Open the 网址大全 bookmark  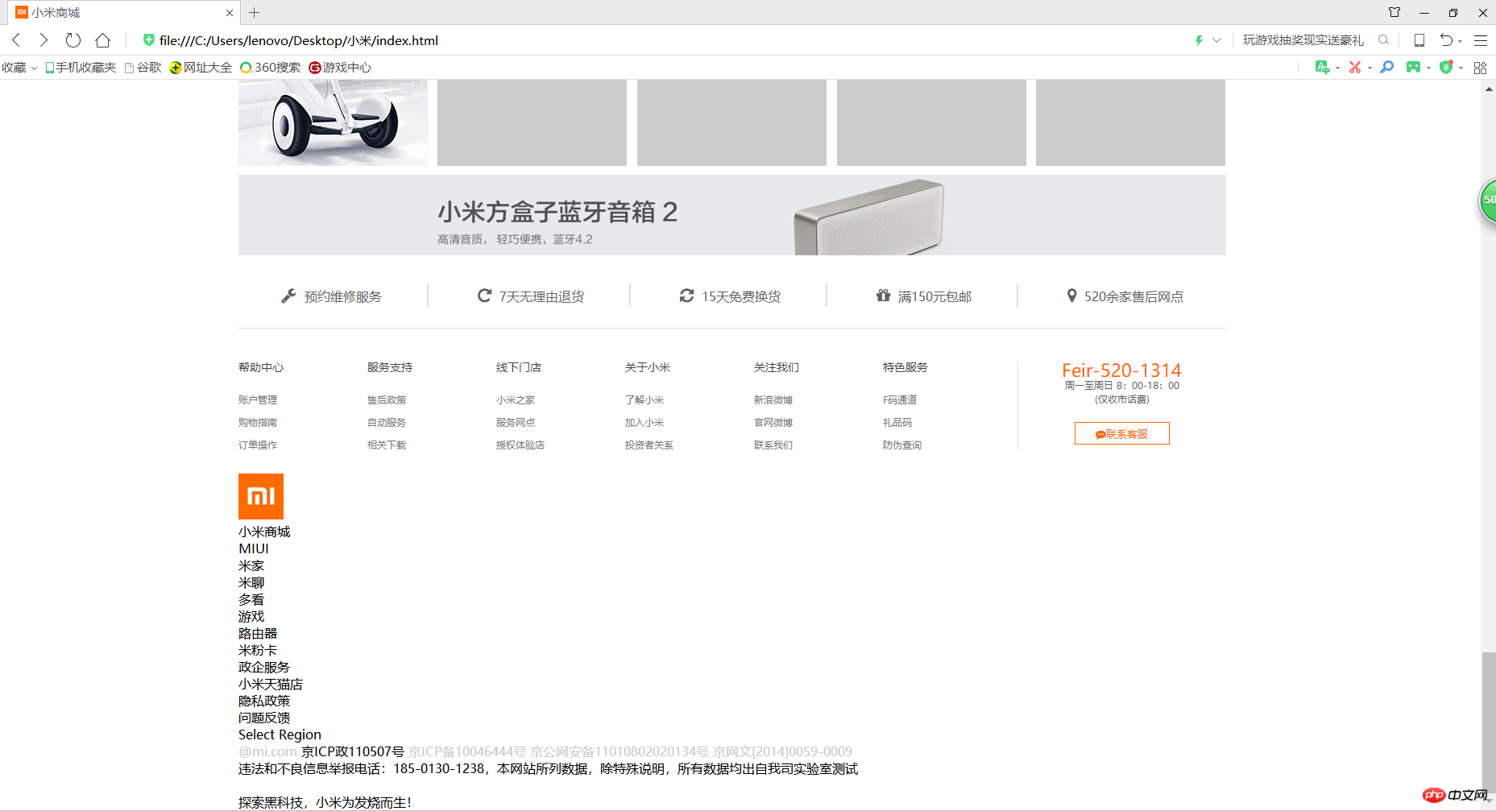coord(201,68)
